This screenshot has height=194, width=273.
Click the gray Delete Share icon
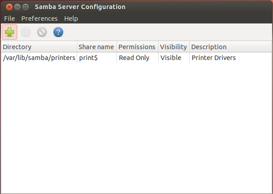[x=42, y=32]
